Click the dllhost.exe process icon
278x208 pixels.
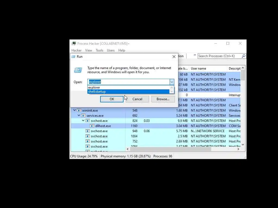click(92, 126)
